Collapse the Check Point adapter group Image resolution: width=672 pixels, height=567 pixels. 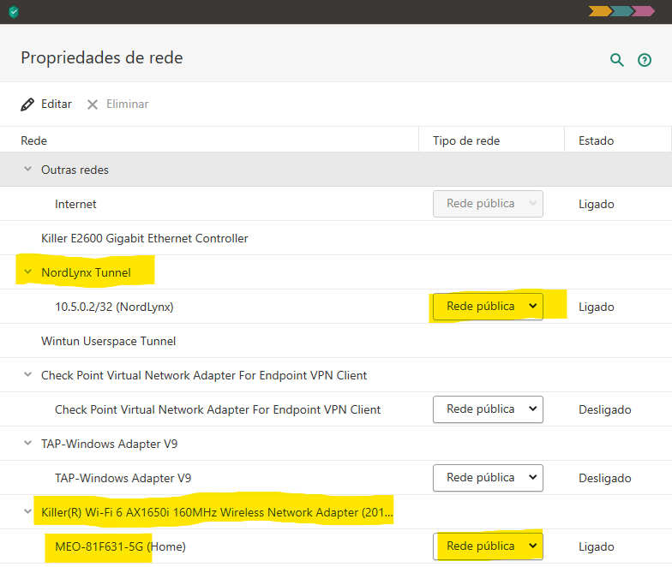[x=27, y=375]
